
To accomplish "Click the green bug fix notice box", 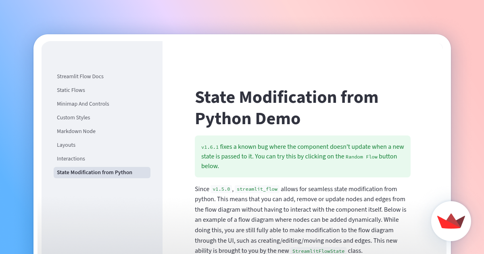I will [x=302, y=156].
